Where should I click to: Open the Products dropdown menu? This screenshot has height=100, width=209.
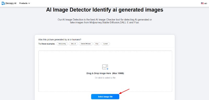point(25,3)
